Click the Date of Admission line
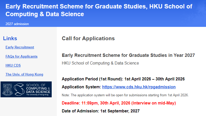This screenshot has height=116, width=206. point(101,111)
